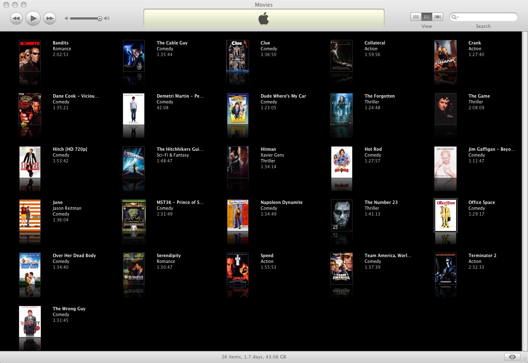Click "Xavier Gens" under Hitman
528x363 pixels.
point(272,155)
